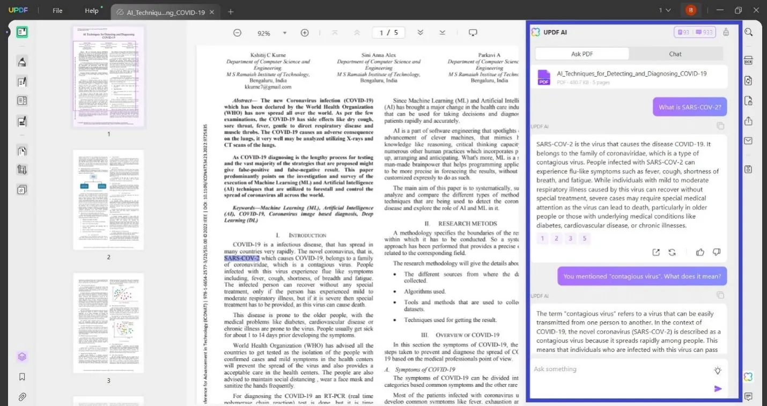The width and height of the screenshot is (767, 406).
Task: Open the Fill and Sign tool
Action: click(x=22, y=121)
